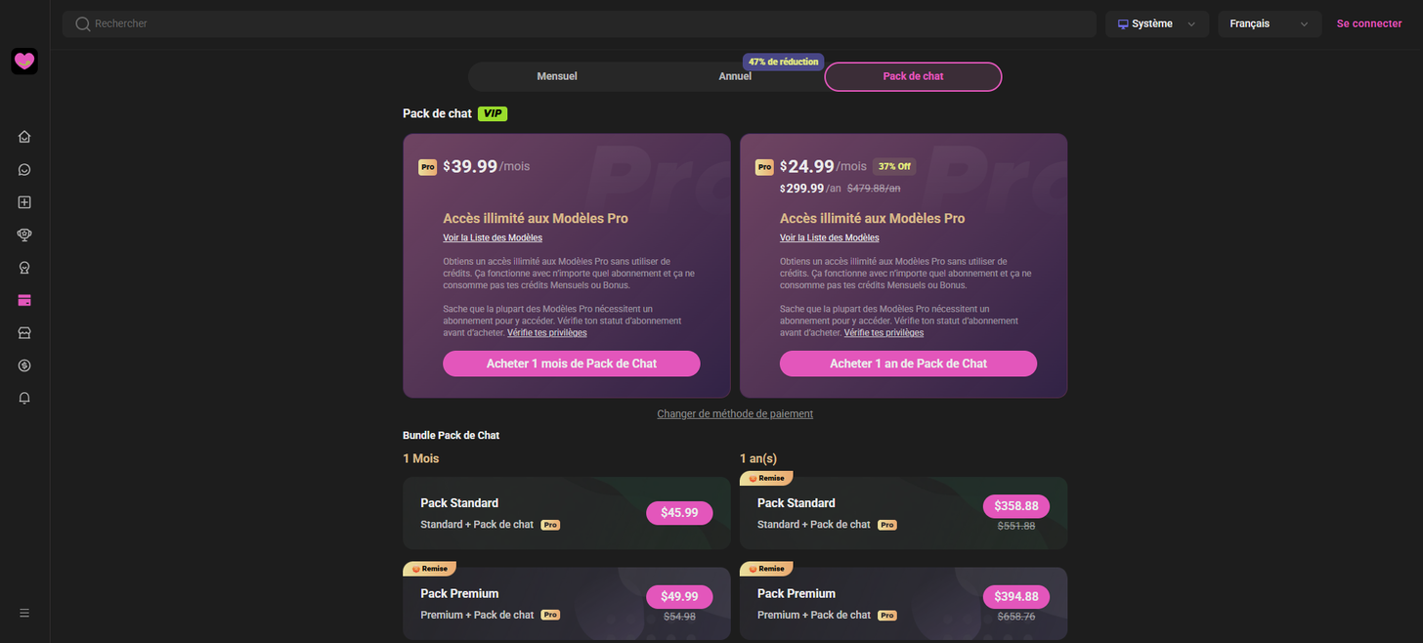Click the Remise tag on monthly Pack Premium
Image resolution: width=1423 pixels, height=643 pixels.
coord(429,569)
